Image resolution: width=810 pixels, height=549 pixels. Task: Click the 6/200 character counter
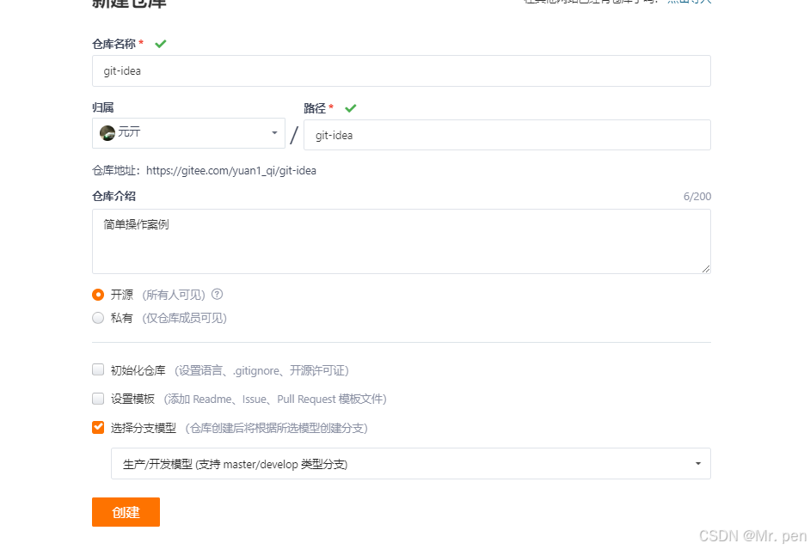[x=697, y=197]
